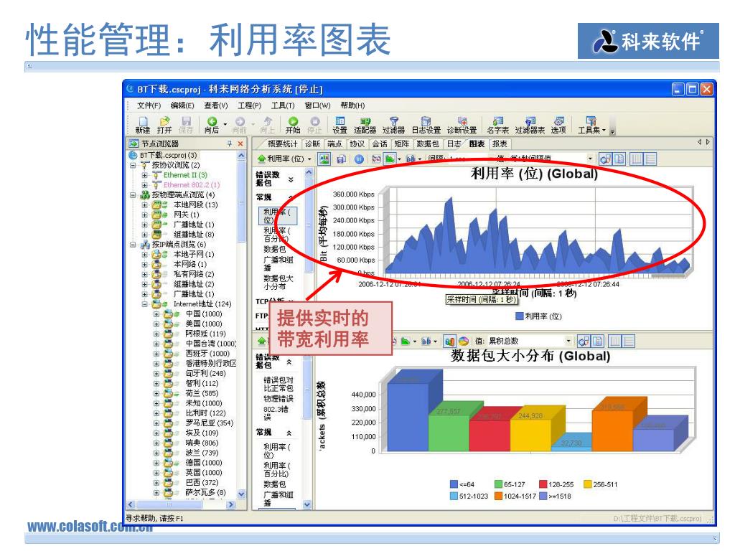Click the 新建 (New) toolbar icon
Screen dimensions: 735x551
[143, 126]
